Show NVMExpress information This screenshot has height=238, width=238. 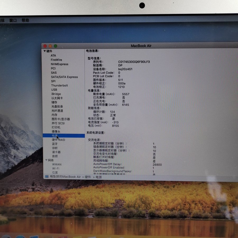coord(59,64)
